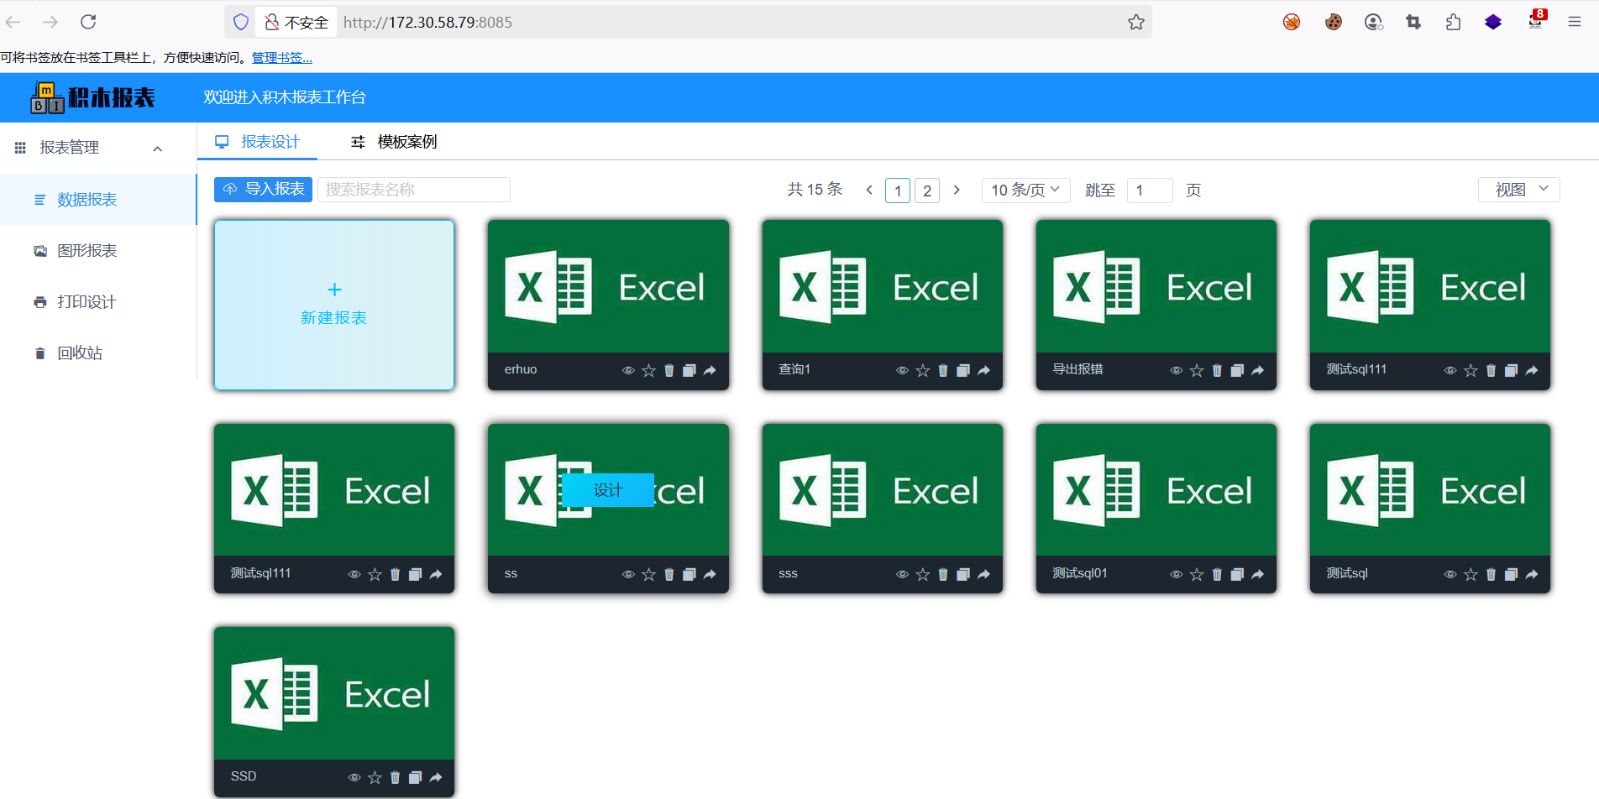Delete the sss report

pos(943,575)
